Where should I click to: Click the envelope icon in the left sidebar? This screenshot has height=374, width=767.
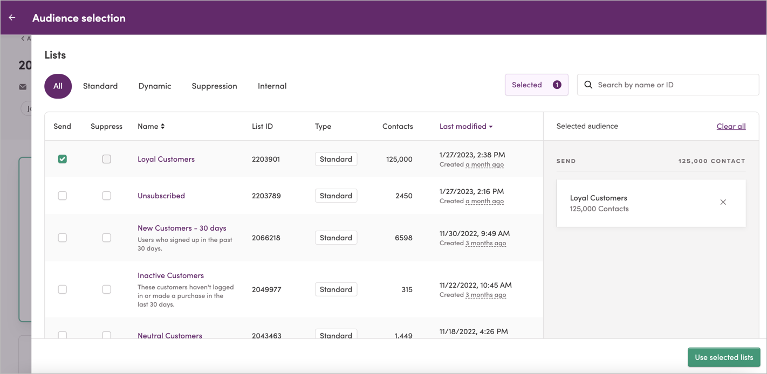tap(22, 86)
